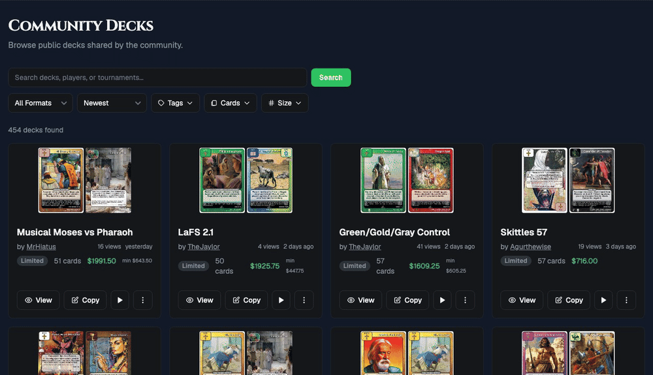This screenshot has width=653, height=375.
Task: Click the $716.00 price value
Action: coord(584,261)
